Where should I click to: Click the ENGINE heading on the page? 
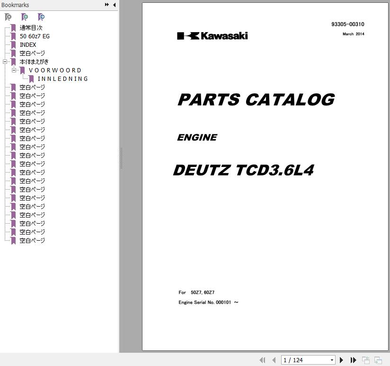[x=197, y=138]
